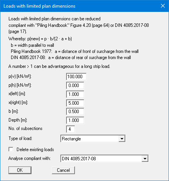Image resolution: width=169 pixels, height=181 pixels.
Task: Focus the x(left) [m] value field
Action: (x=75, y=94)
